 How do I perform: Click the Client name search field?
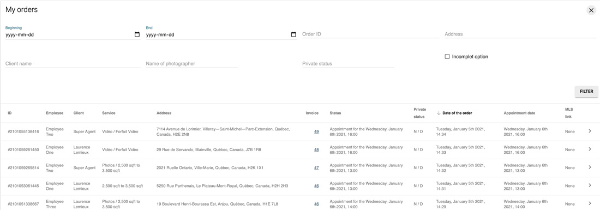click(73, 63)
